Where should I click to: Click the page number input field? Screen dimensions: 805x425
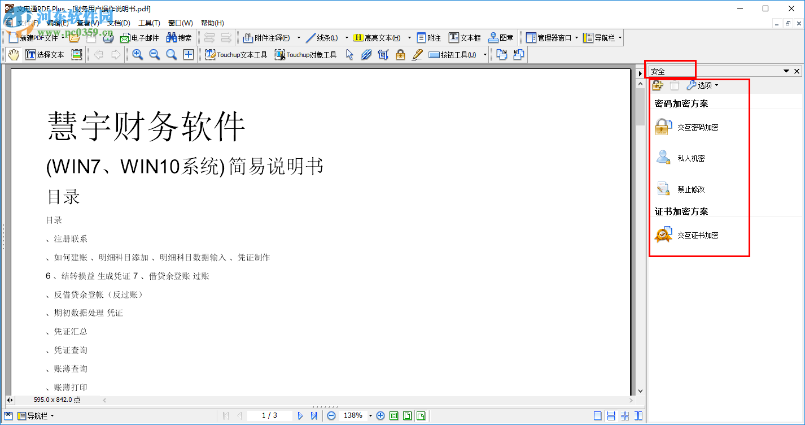(269, 415)
